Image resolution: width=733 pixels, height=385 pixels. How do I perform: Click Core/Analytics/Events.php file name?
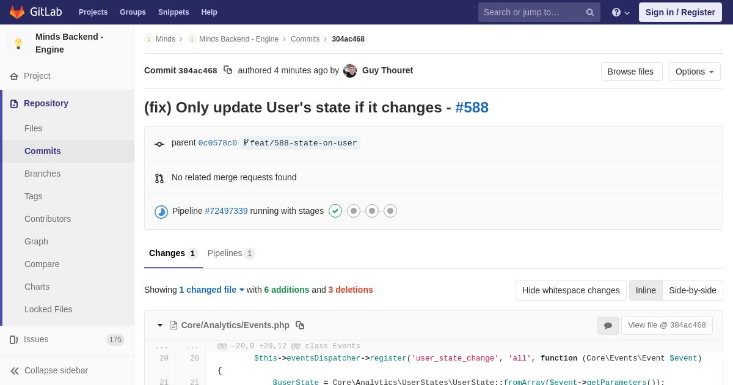pyautogui.click(x=235, y=325)
